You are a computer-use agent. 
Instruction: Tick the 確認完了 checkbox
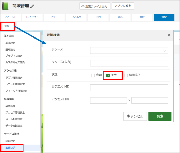(126, 75)
